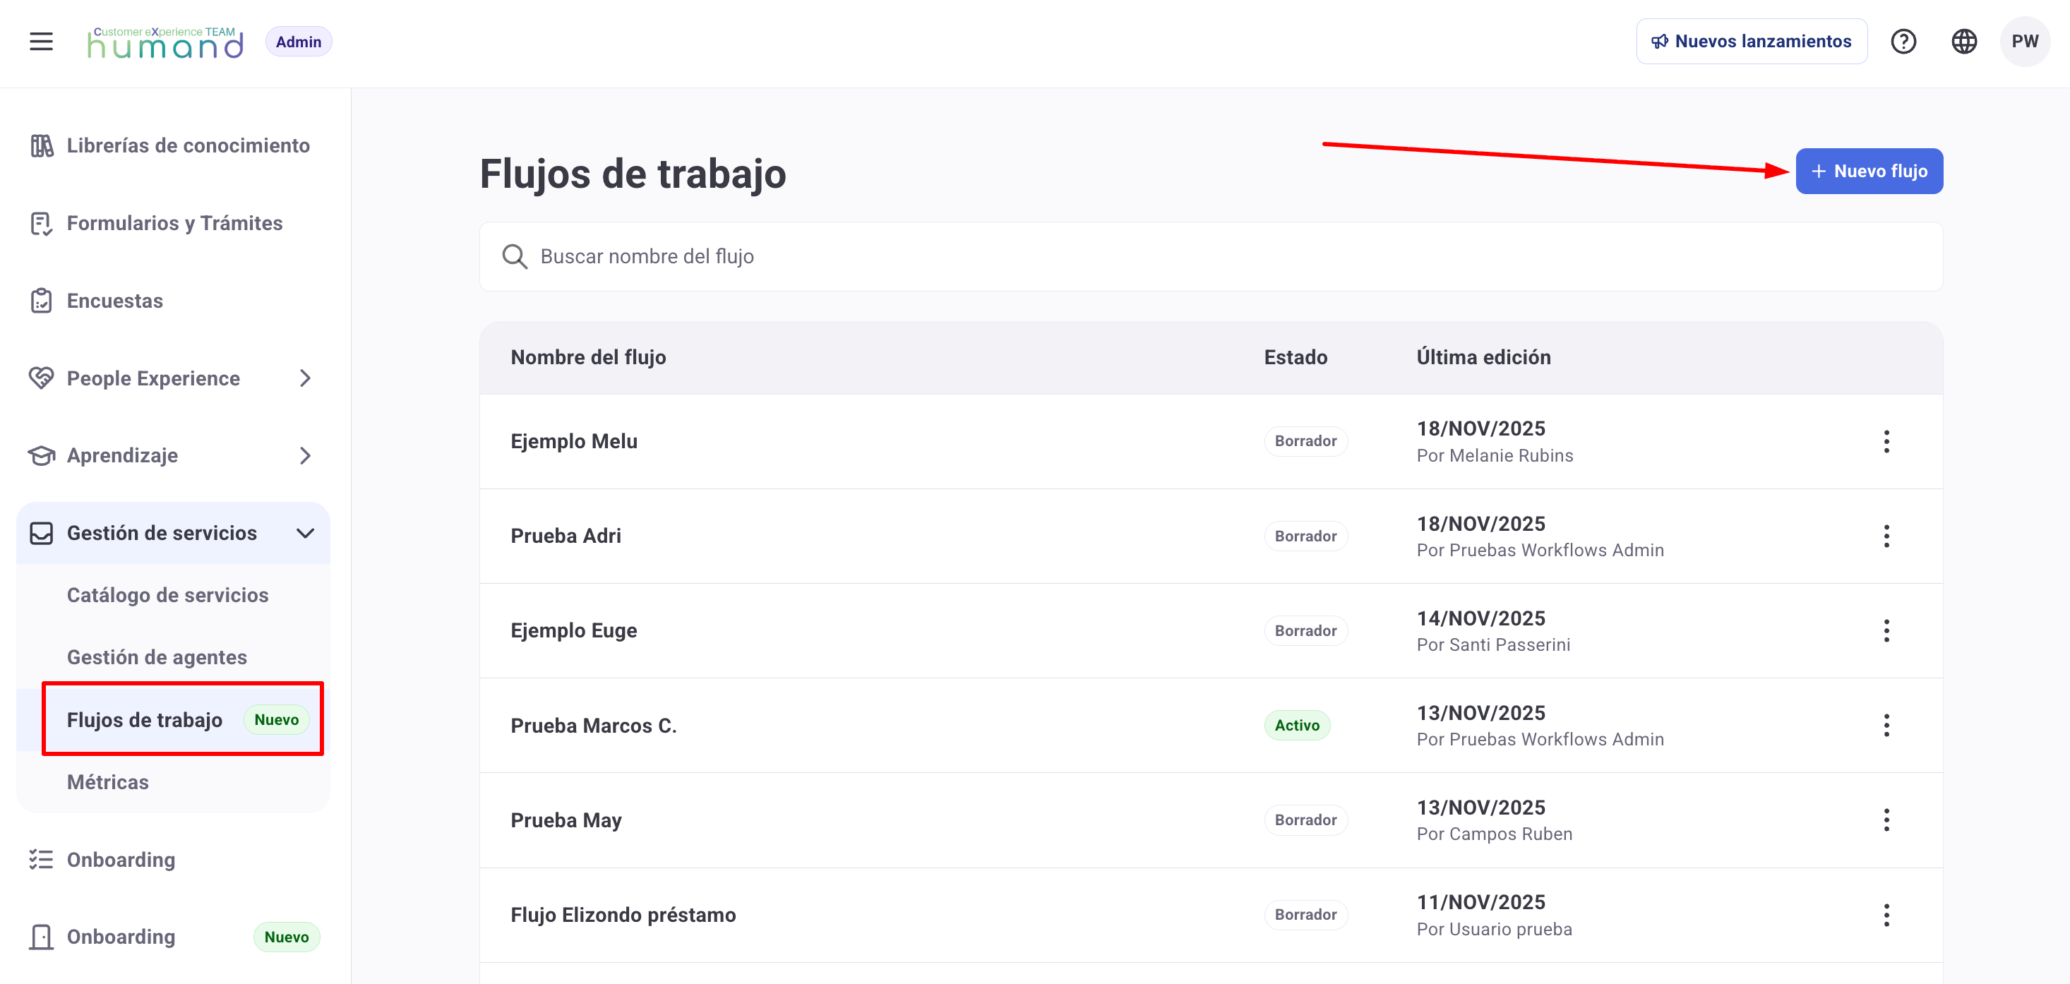Open the hamburger menu icon
Viewport: 2070px width, 984px height.
(41, 42)
